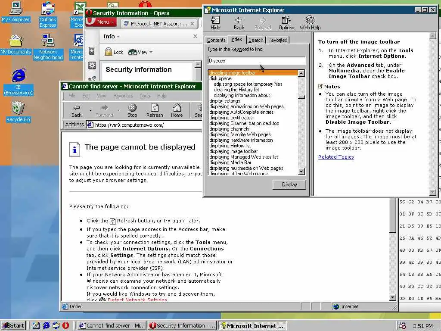
Task: Expand Back button history dropdown arrow
Action: 90,110
